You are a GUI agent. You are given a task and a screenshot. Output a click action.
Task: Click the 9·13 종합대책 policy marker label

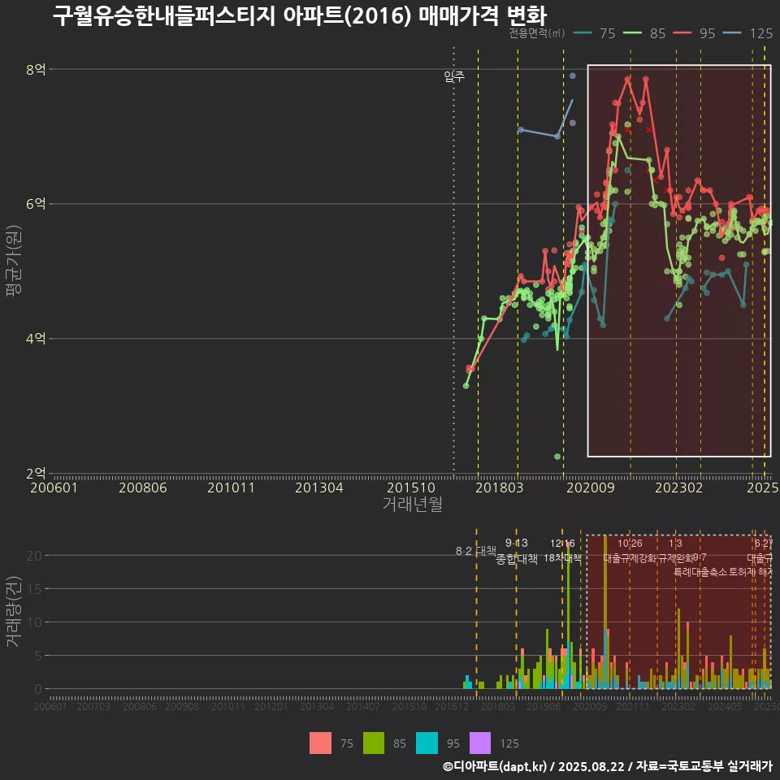(517, 551)
